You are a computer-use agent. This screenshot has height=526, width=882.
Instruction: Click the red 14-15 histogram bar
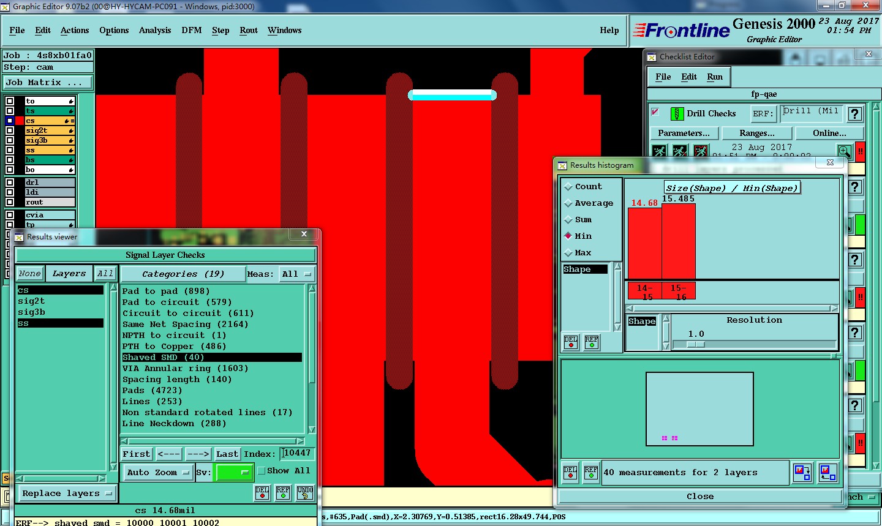644,244
